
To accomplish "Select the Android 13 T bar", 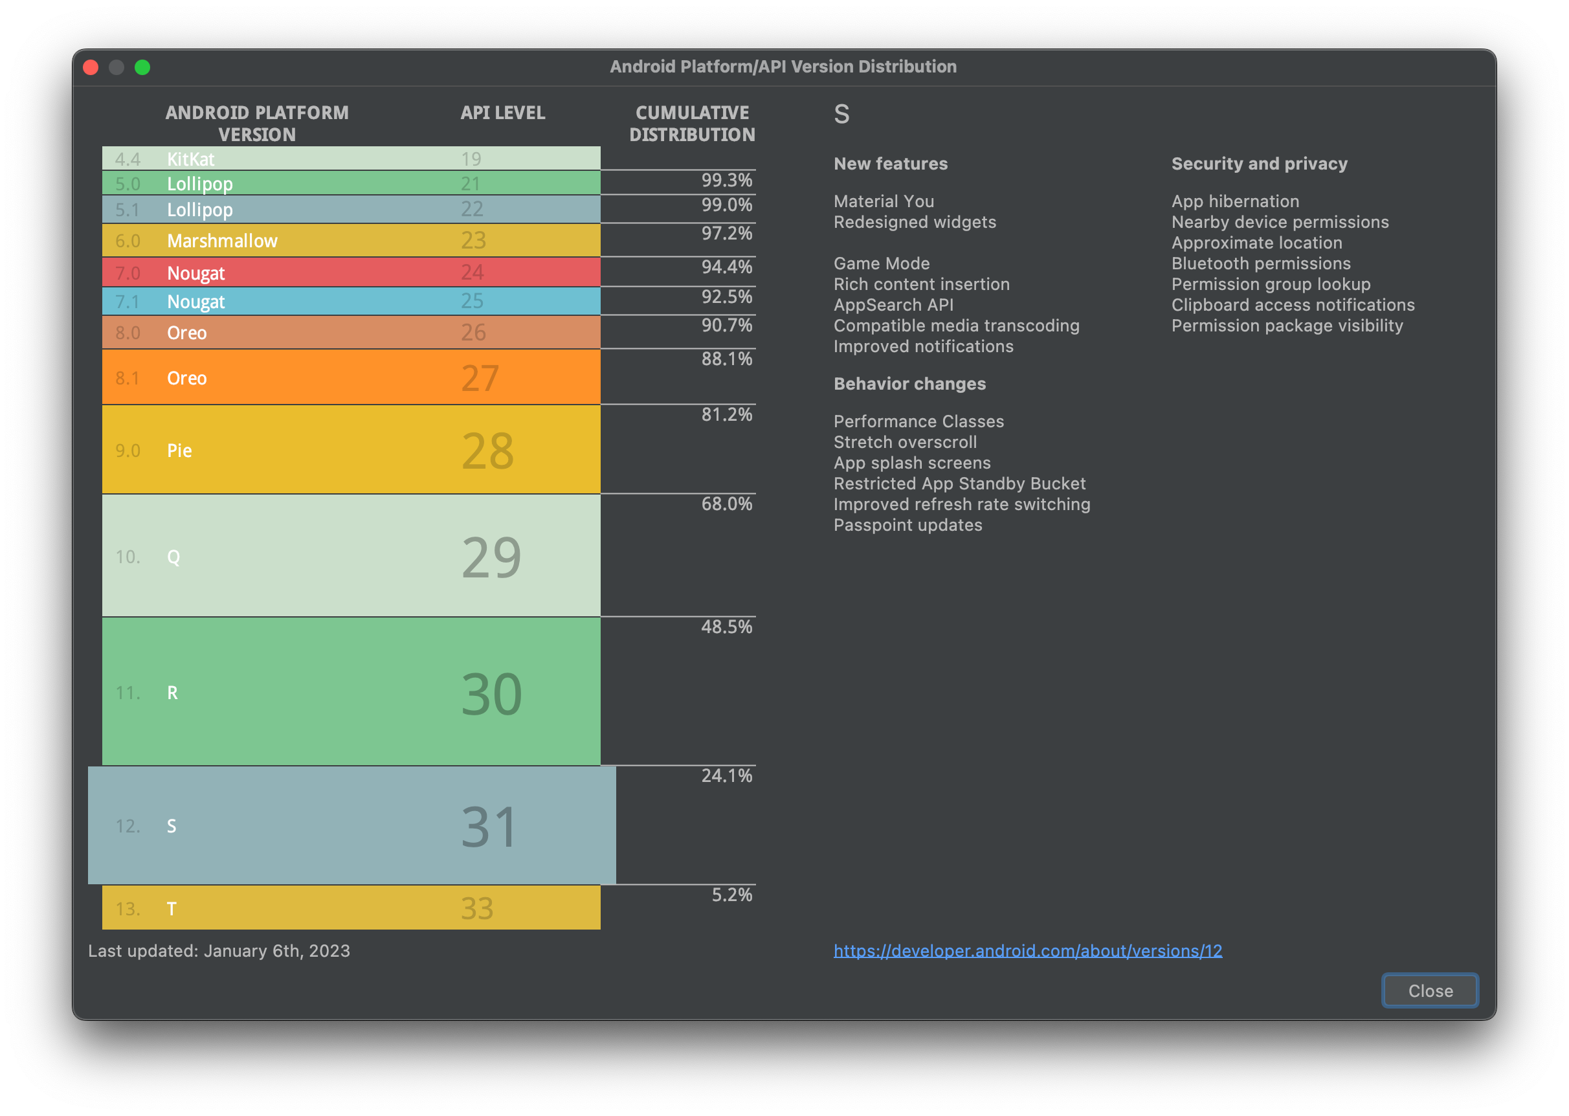I will (x=351, y=908).
